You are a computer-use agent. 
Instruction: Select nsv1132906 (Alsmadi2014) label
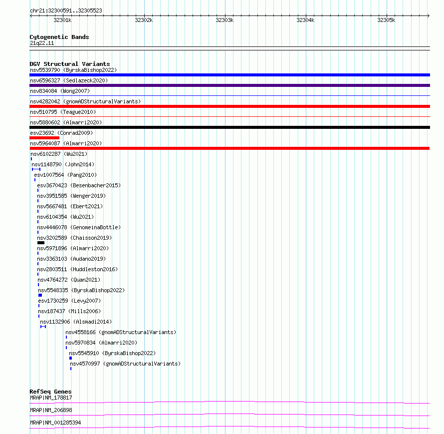coord(76,322)
